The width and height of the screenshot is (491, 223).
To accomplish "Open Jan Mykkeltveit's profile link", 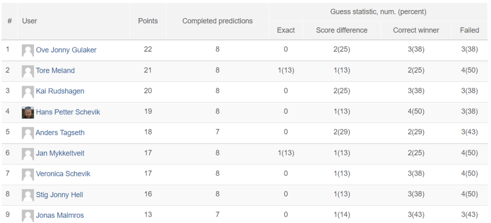I will pos(60,153).
